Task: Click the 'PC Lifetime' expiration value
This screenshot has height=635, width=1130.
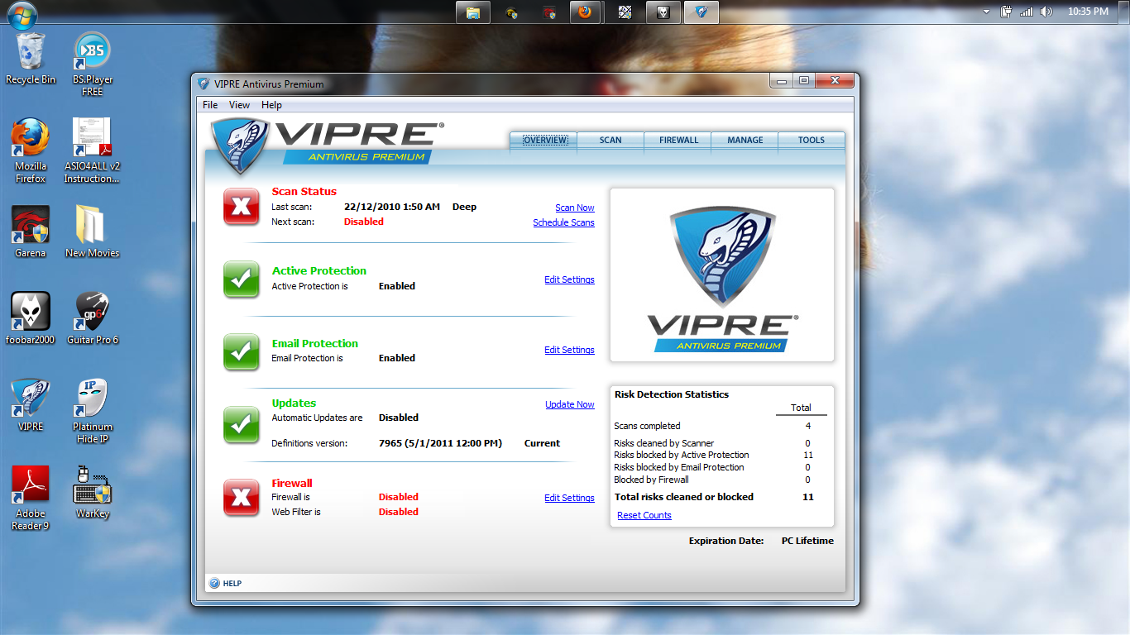Action: point(807,541)
